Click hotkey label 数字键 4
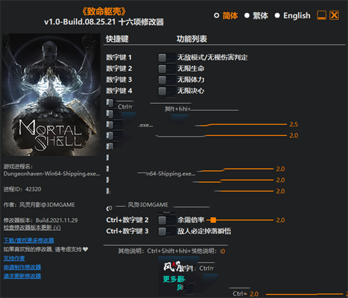 click(119, 91)
